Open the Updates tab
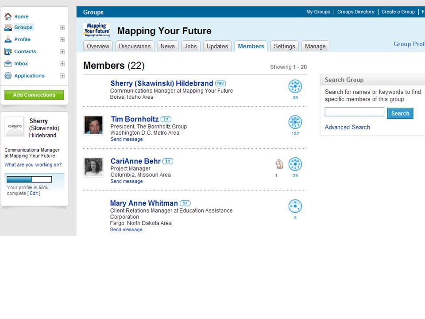 [217, 46]
